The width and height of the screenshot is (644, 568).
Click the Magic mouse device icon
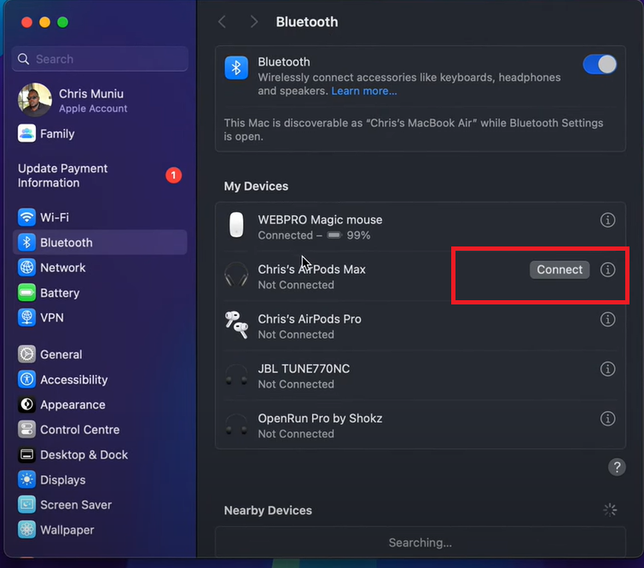coord(236,224)
